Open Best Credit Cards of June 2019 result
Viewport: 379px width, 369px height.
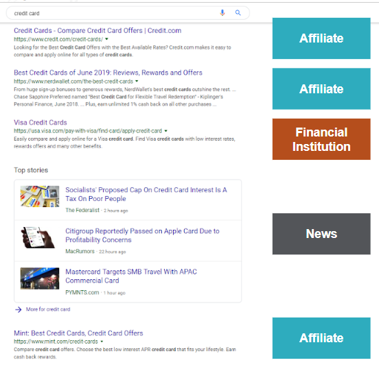tap(108, 73)
